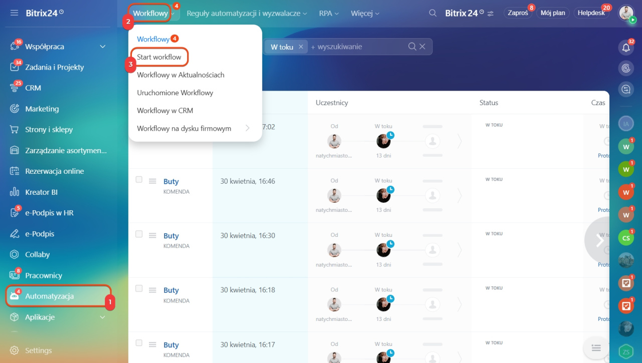Viewport: 642px width, 363px height.
Task: Open Pracownicy section
Action: pyautogui.click(x=44, y=275)
